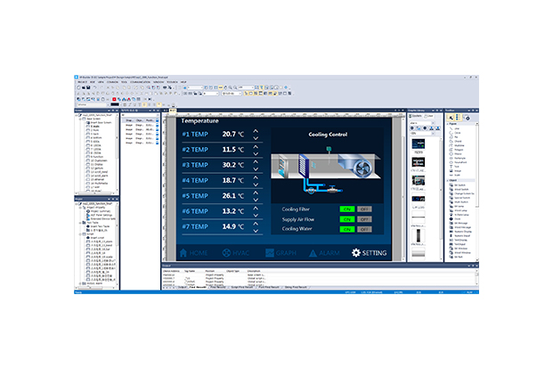Viewport: 553px width, 369px height.
Task: Click the SETTING navigation button
Action: (x=370, y=253)
